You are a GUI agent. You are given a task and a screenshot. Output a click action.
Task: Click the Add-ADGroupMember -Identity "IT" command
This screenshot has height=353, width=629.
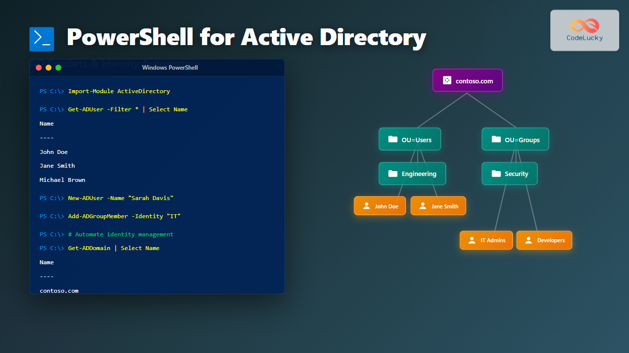coord(128,216)
